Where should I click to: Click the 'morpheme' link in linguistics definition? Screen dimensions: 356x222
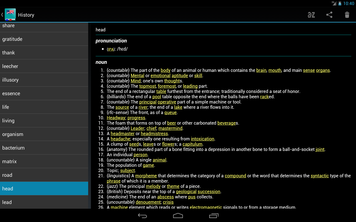(146, 176)
